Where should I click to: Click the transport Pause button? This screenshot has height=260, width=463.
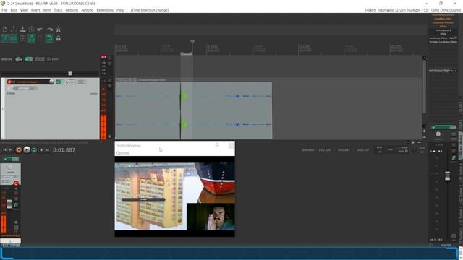(48, 149)
